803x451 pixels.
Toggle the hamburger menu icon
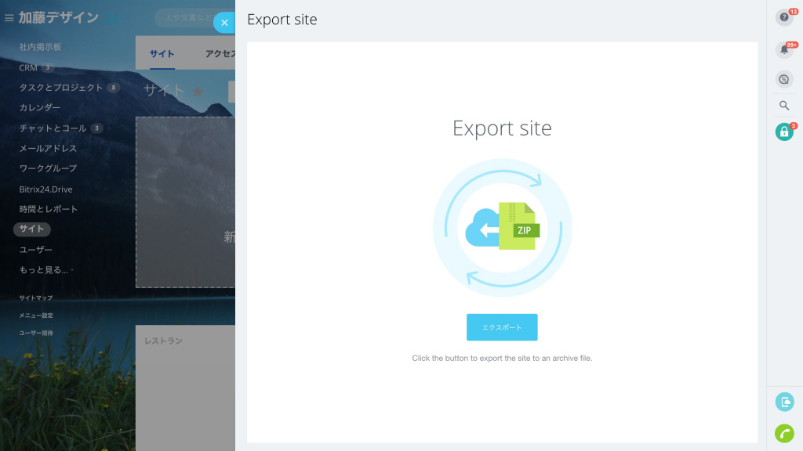click(9, 18)
